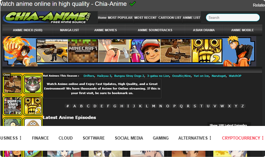Click the GTA rifle man banner thumbnail
Viewport: 265px width, 157px height.
tap(176, 51)
